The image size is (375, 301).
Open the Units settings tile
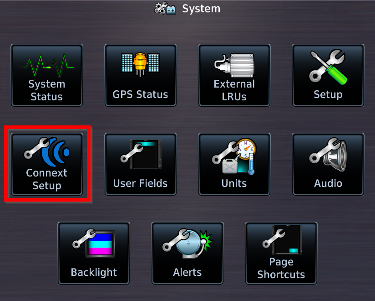pos(234,164)
